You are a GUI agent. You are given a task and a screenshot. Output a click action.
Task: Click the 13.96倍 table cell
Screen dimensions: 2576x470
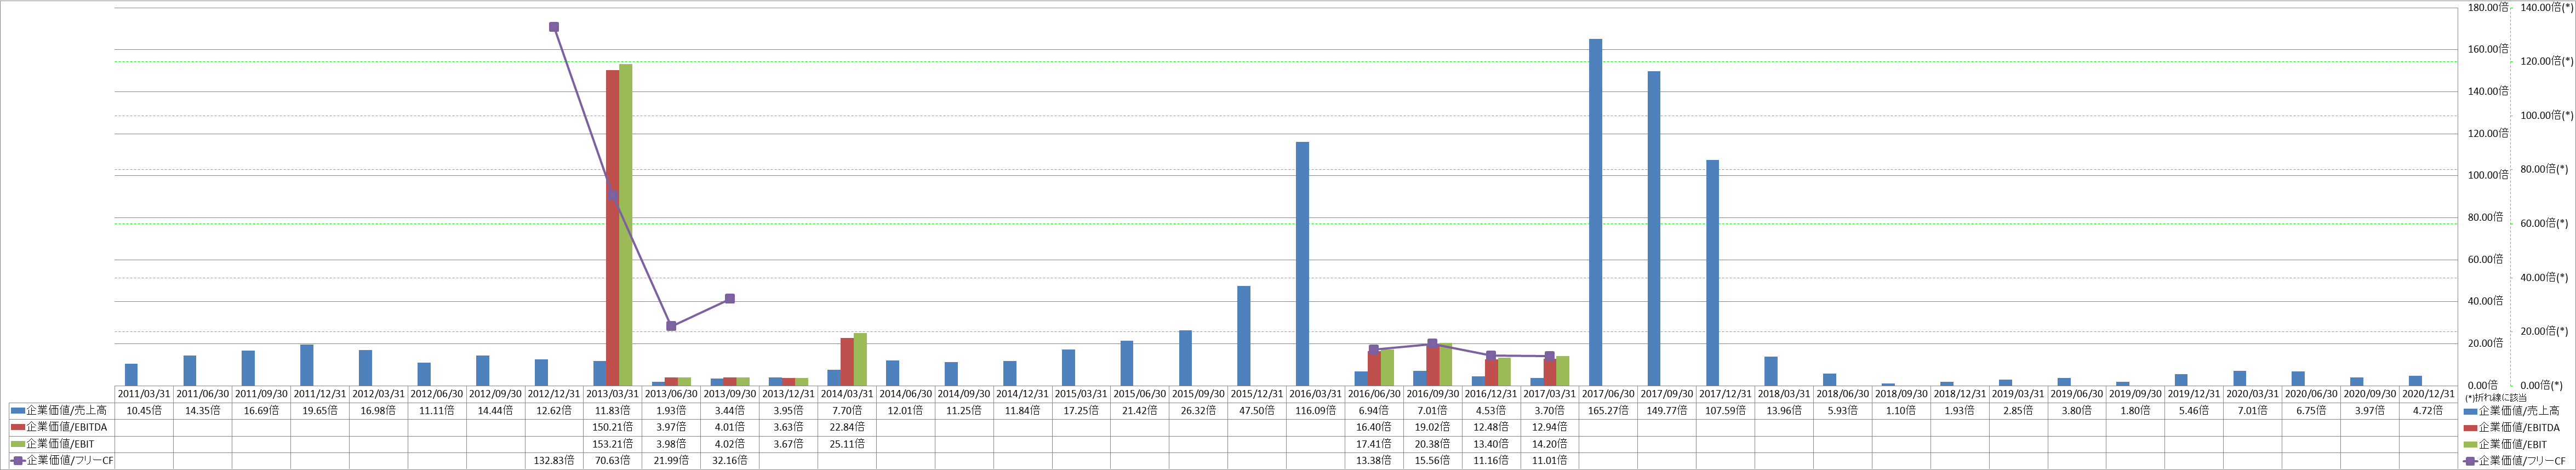[1785, 411]
